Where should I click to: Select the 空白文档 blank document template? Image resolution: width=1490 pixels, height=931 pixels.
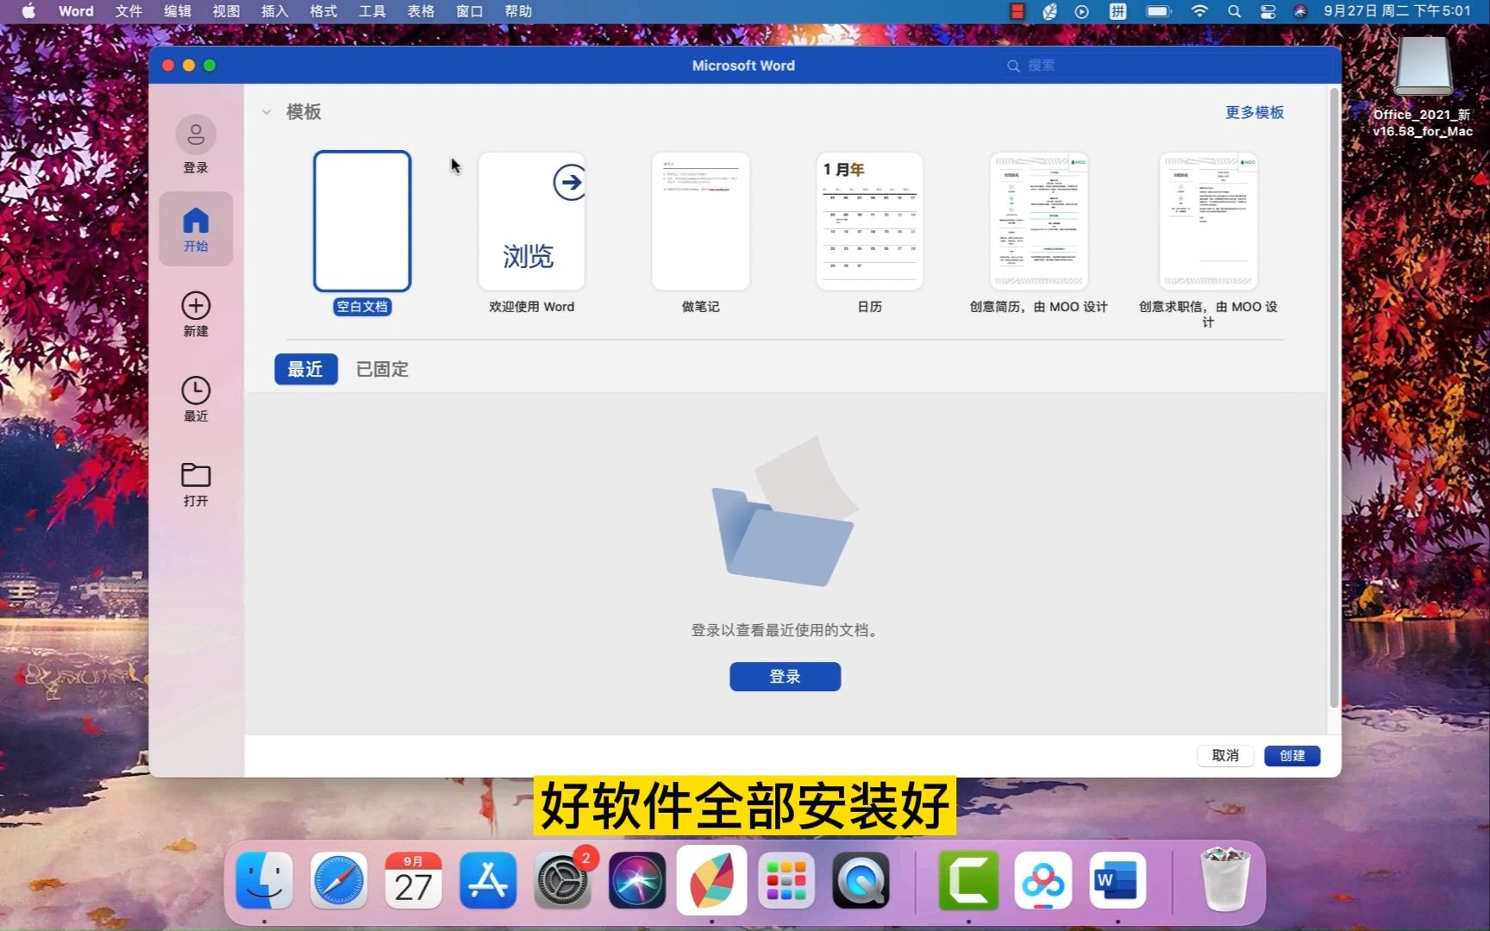click(x=362, y=222)
